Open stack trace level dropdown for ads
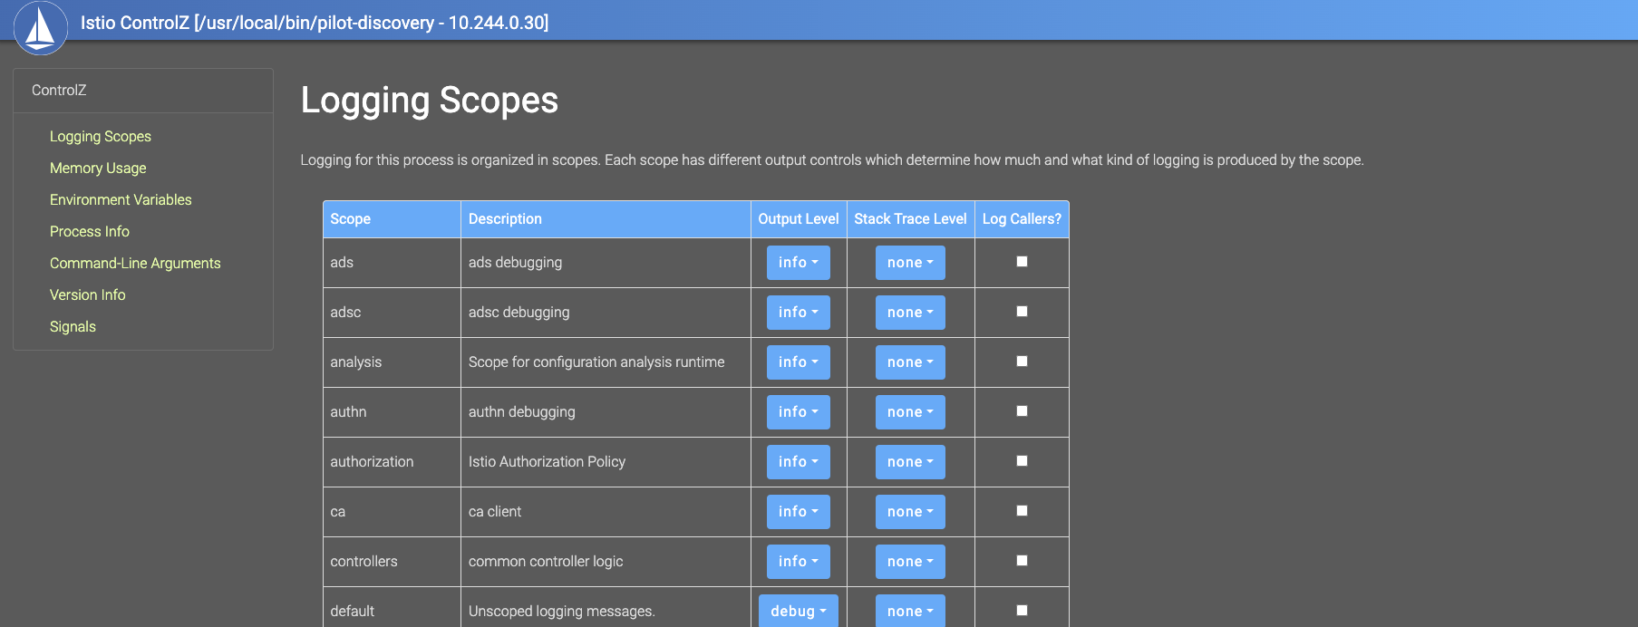 tap(910, 263)
